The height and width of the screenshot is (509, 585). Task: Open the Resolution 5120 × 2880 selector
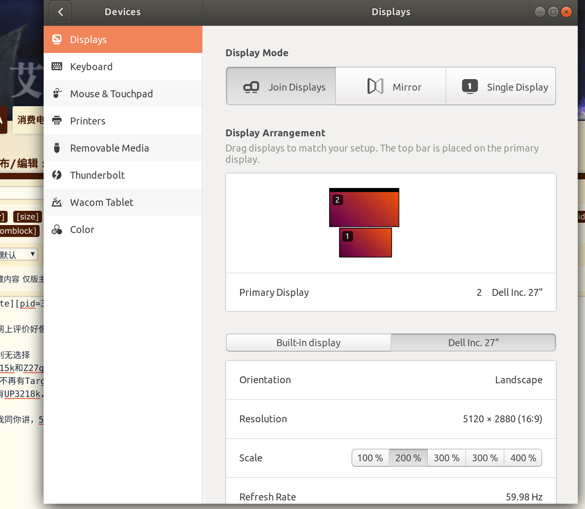point(391,419)
